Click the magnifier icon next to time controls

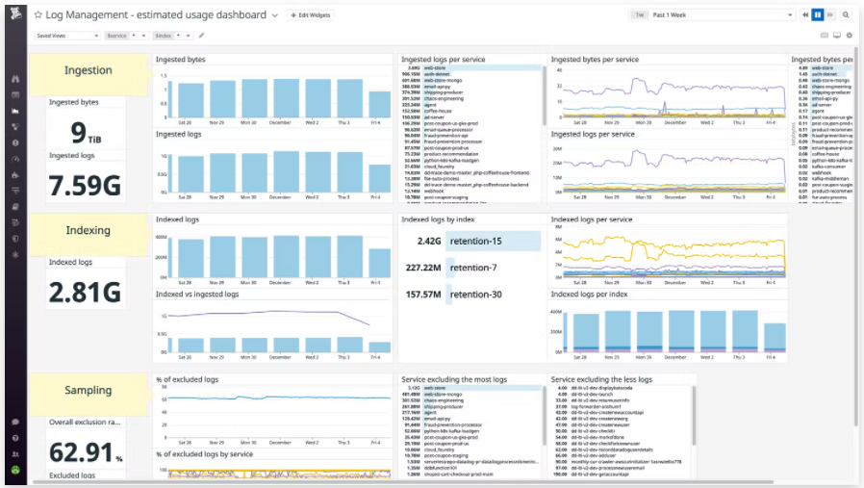846,15
